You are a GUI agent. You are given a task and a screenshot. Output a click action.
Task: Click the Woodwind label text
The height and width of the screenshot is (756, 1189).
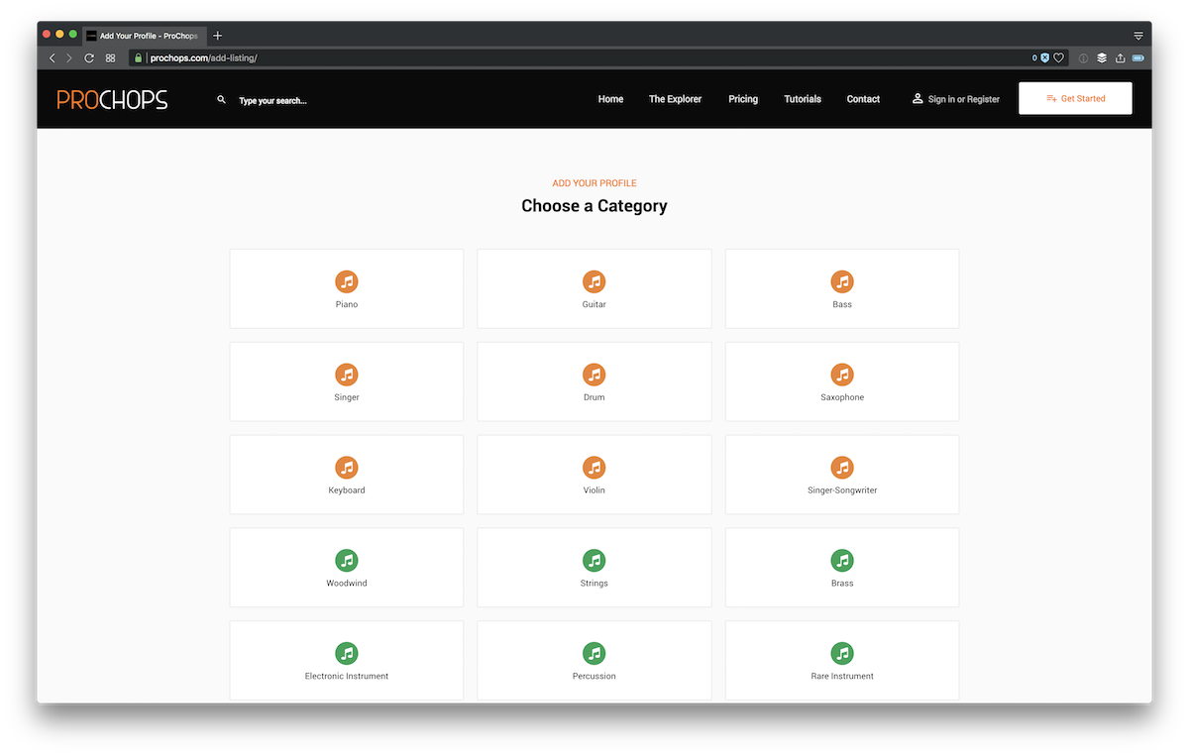(x=347, y=584)
